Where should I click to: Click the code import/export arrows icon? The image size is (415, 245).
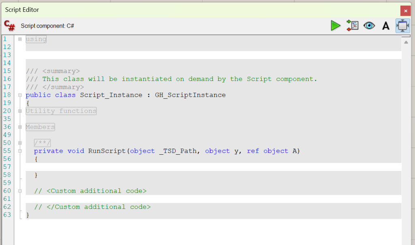(352, 26)
